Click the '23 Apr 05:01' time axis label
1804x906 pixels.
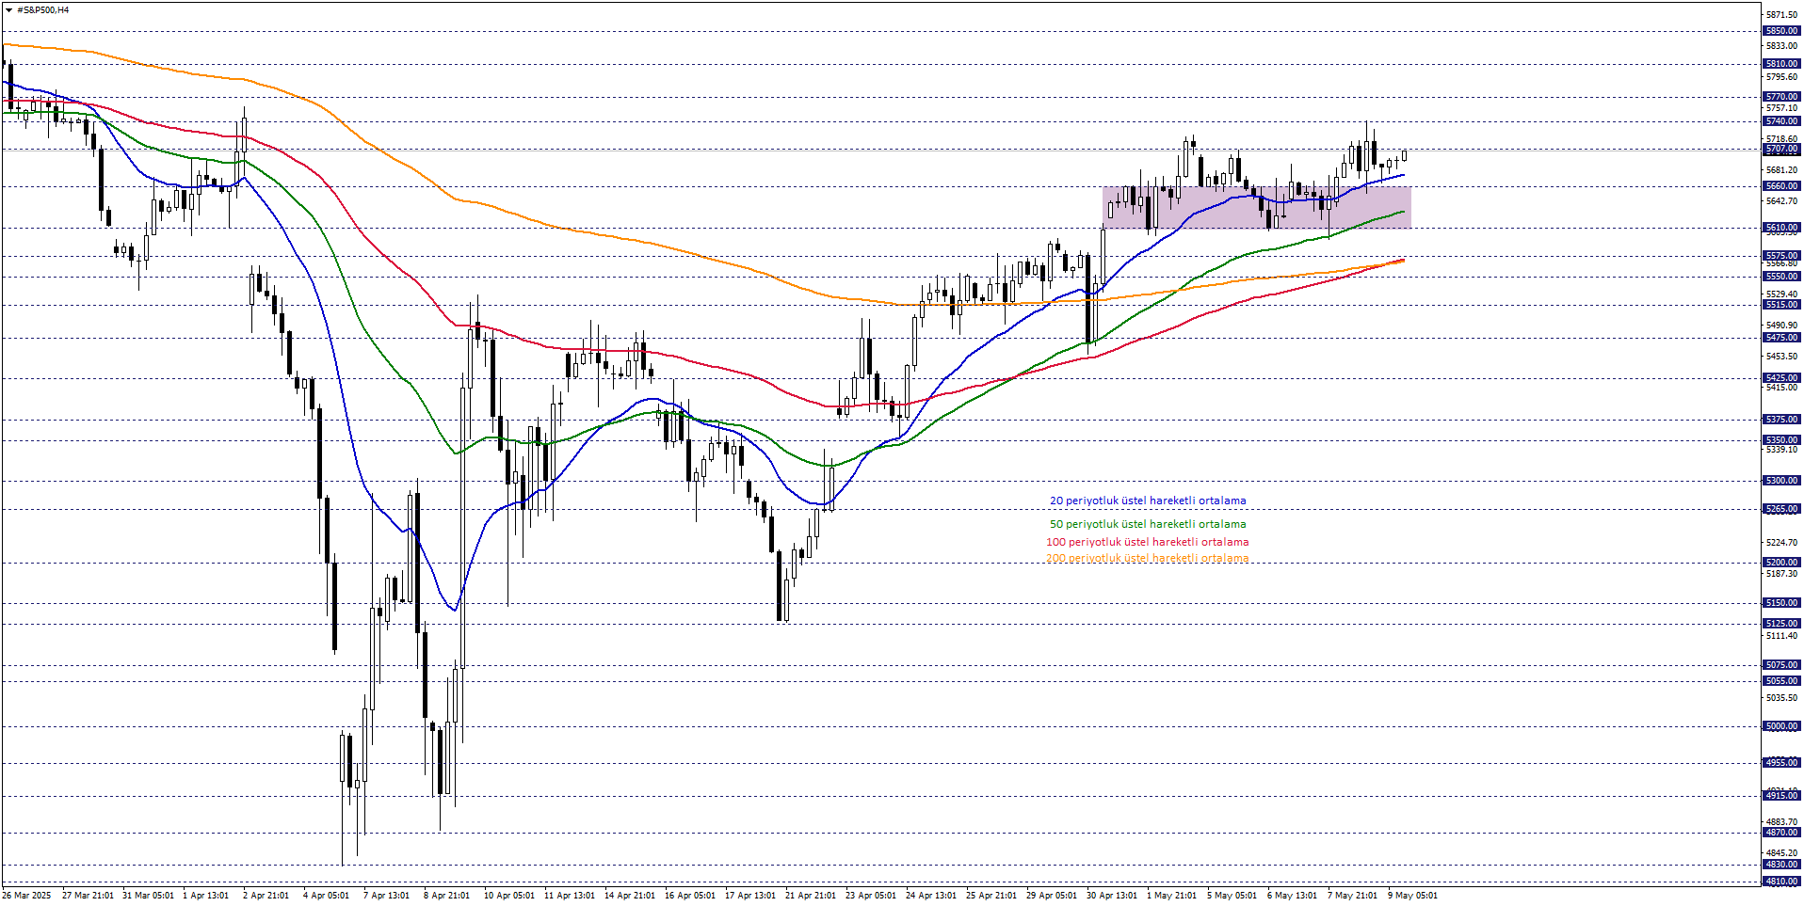(x=871, y=896)
